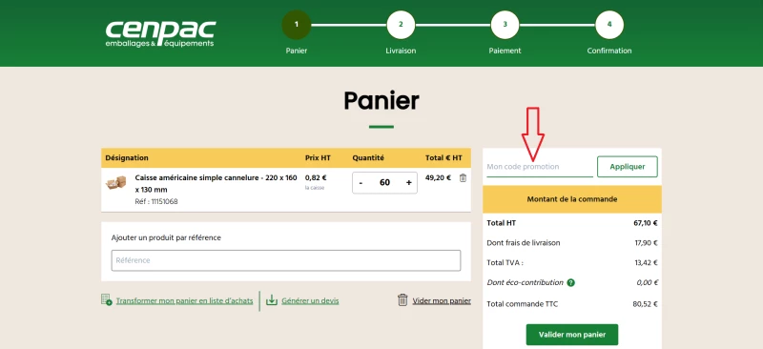Open the Caisse américaine simple cannelure product
The image size is (763, 349).
click(x=216, y=183)
